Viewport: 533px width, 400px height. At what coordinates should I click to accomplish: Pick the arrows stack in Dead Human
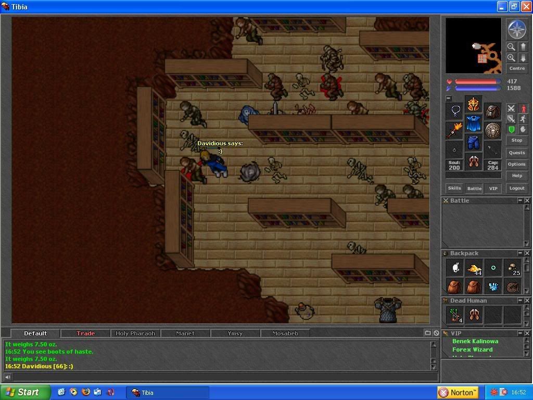pos(455,315)
